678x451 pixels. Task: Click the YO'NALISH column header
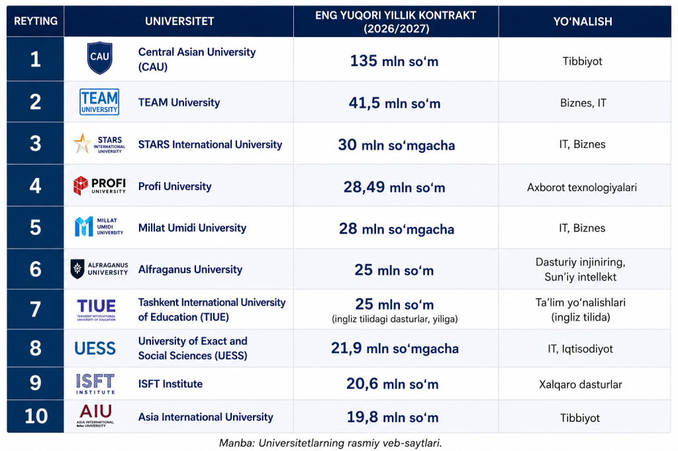[x=583, y=22]
